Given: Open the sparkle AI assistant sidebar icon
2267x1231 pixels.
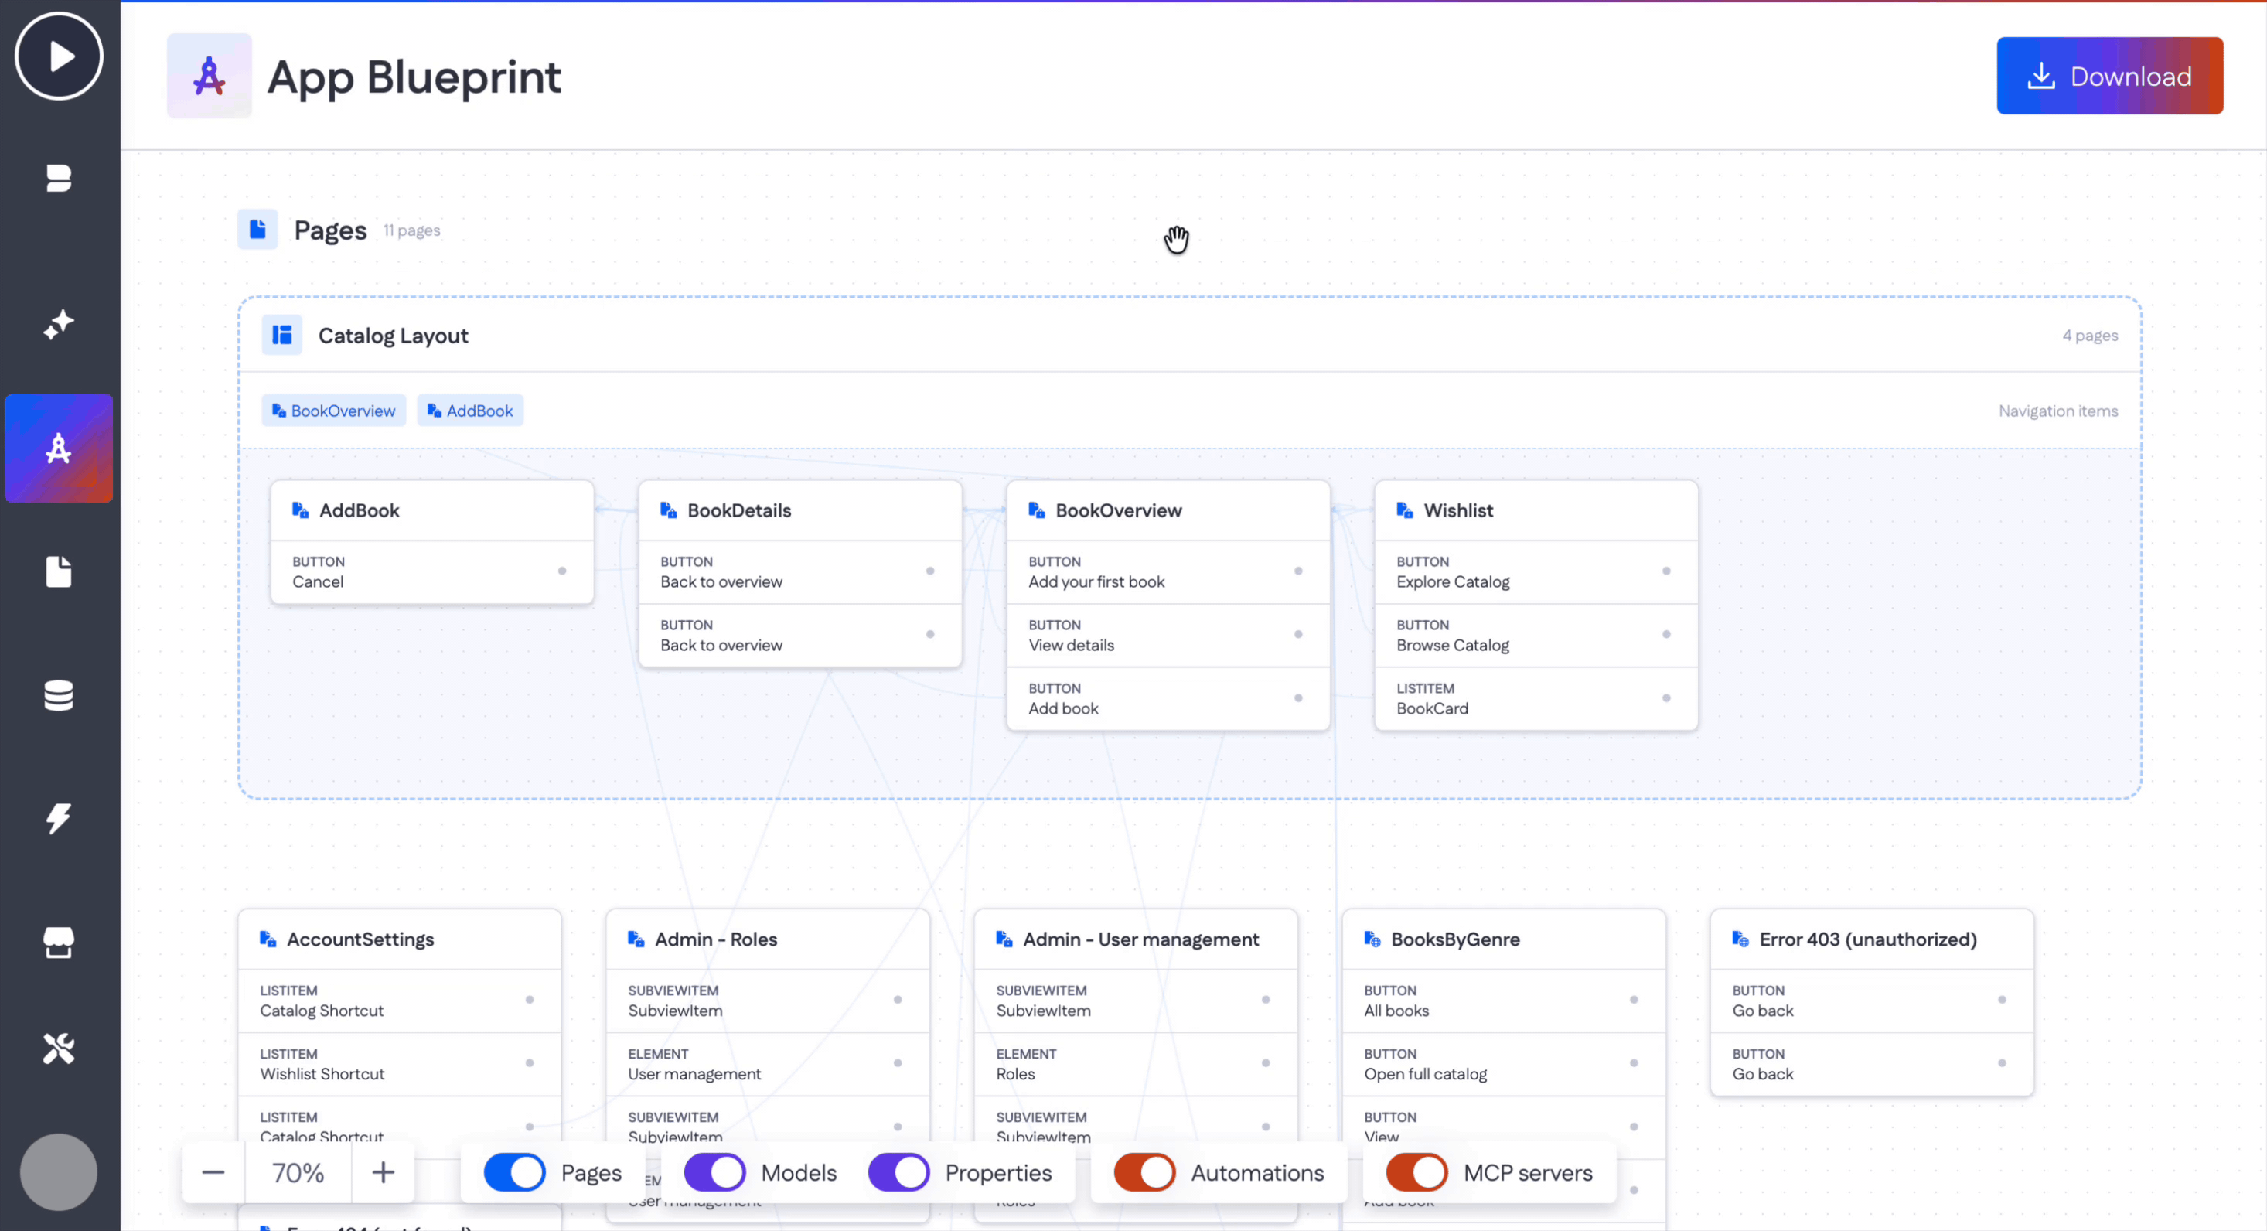Looking at the screenshot, I should pos(59,325).
